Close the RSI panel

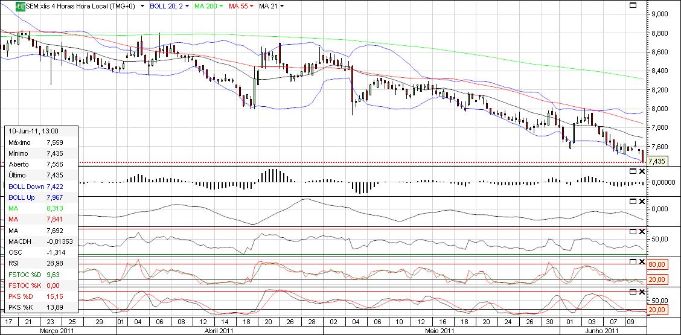coord(642,232)
